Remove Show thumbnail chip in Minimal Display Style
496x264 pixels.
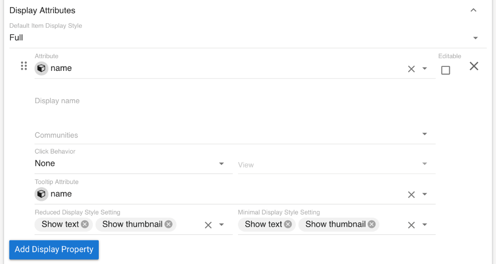tap(371, 224)
